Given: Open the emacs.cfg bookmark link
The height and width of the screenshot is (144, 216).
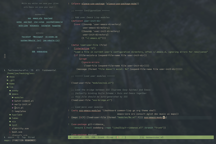Looking at the screenshot, I should pyautogui.click(x=37, y=18).
